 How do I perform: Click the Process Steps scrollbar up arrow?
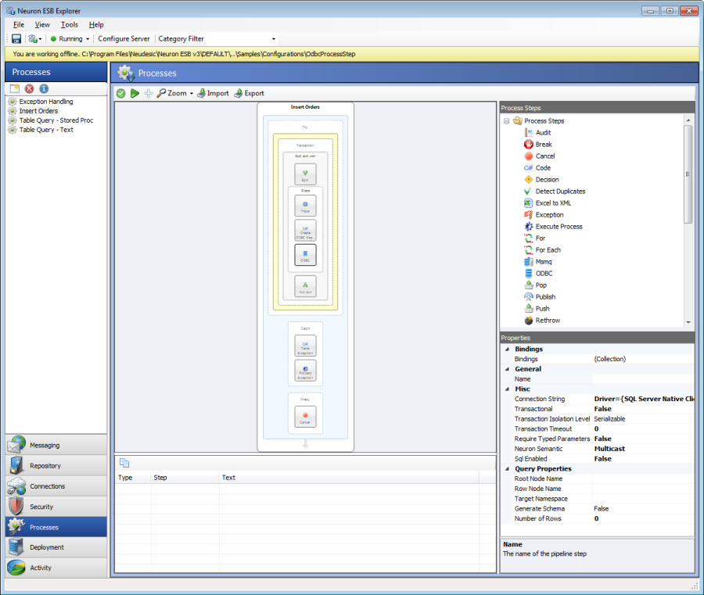click(x=688, y=120)
